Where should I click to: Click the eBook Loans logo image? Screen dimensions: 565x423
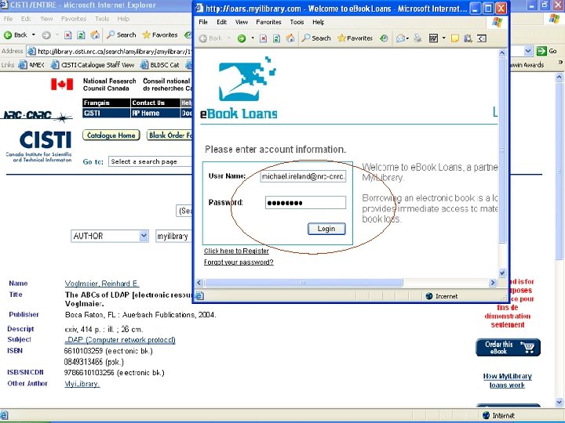[x=239, y=89]
